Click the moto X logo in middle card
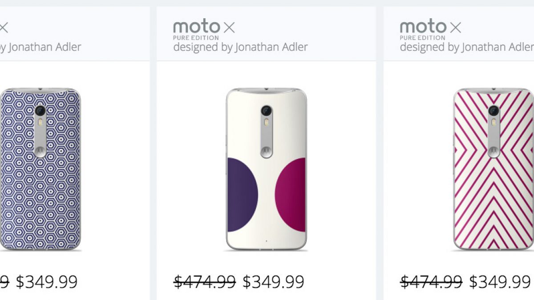This screenshot has height=300, width=534. (x=204, y=28)
